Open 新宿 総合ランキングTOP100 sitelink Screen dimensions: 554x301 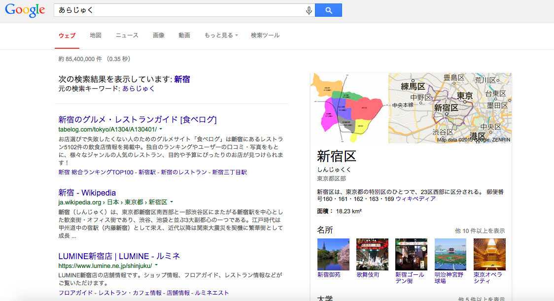click(96, 172)
